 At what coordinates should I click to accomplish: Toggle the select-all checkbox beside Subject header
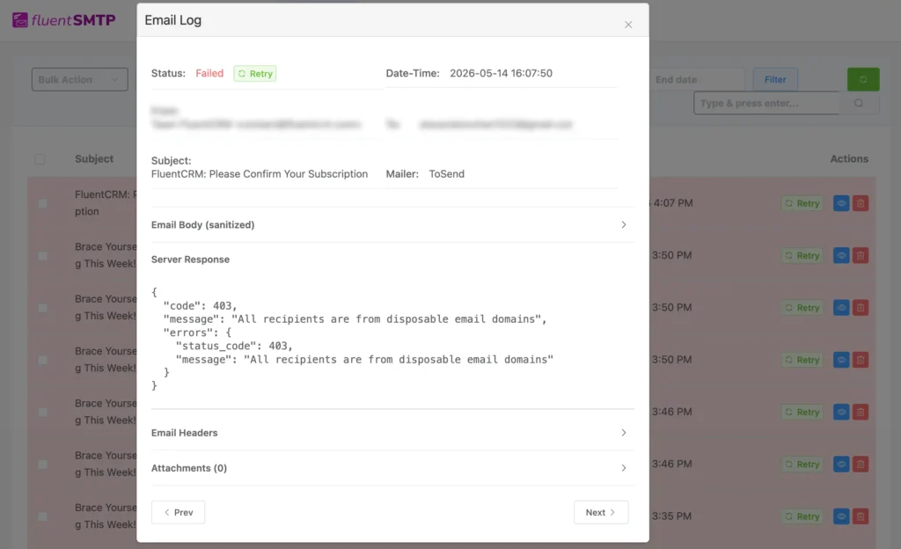[x=40, y=159]
